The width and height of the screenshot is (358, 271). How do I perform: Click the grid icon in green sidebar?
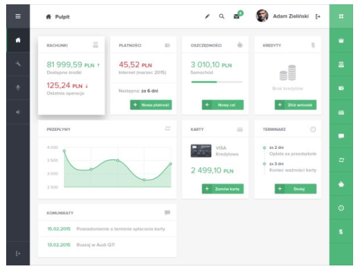click(341, 16)
